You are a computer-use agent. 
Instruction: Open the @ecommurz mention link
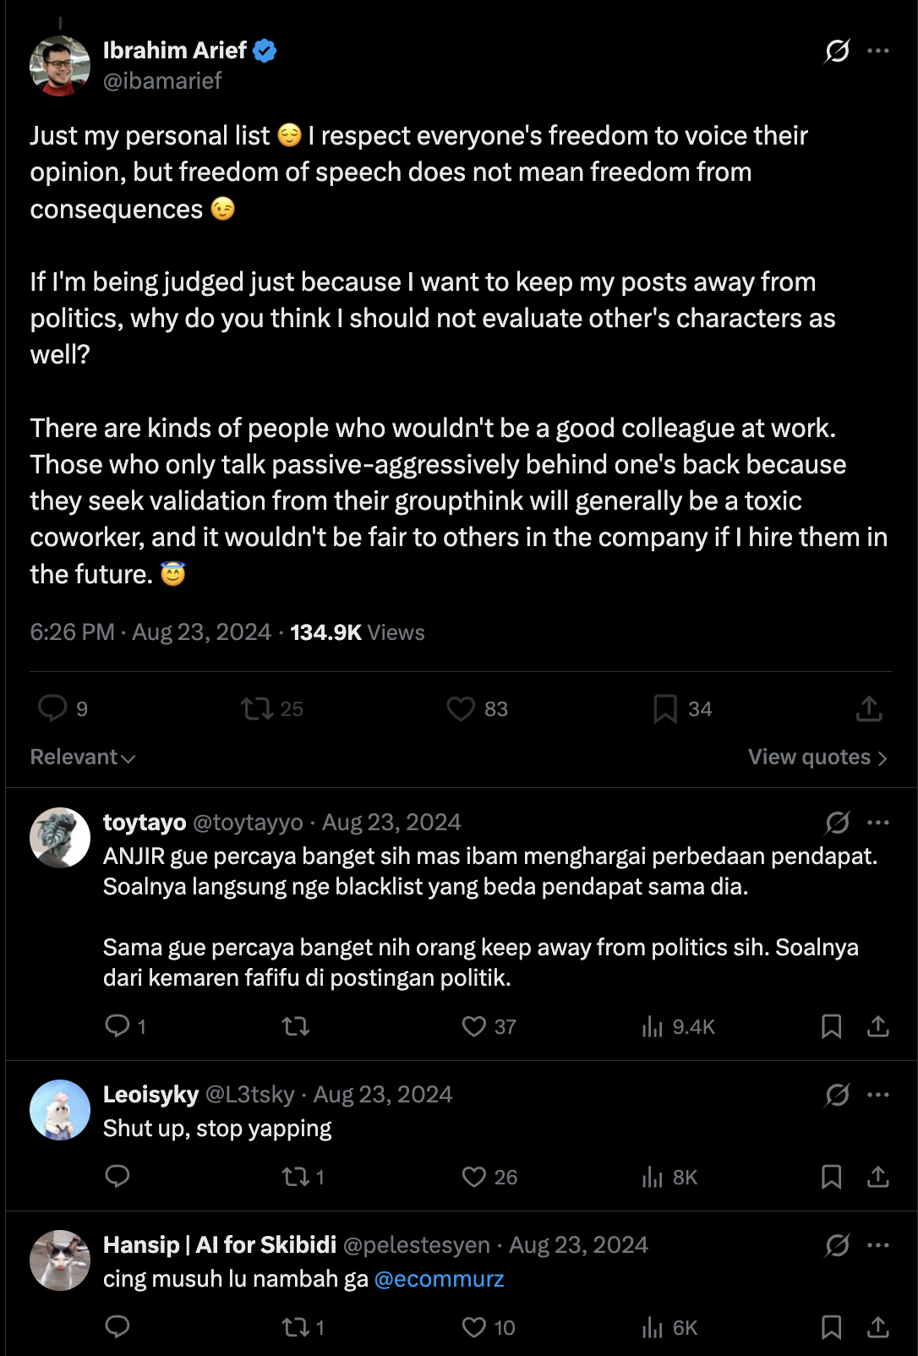pyautogui.click(x=439, y=1279)
